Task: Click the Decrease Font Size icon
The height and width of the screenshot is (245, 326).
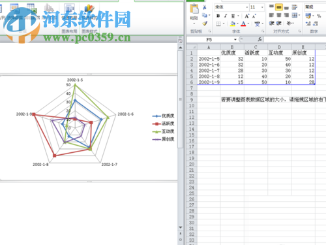Action: (254, 16)
